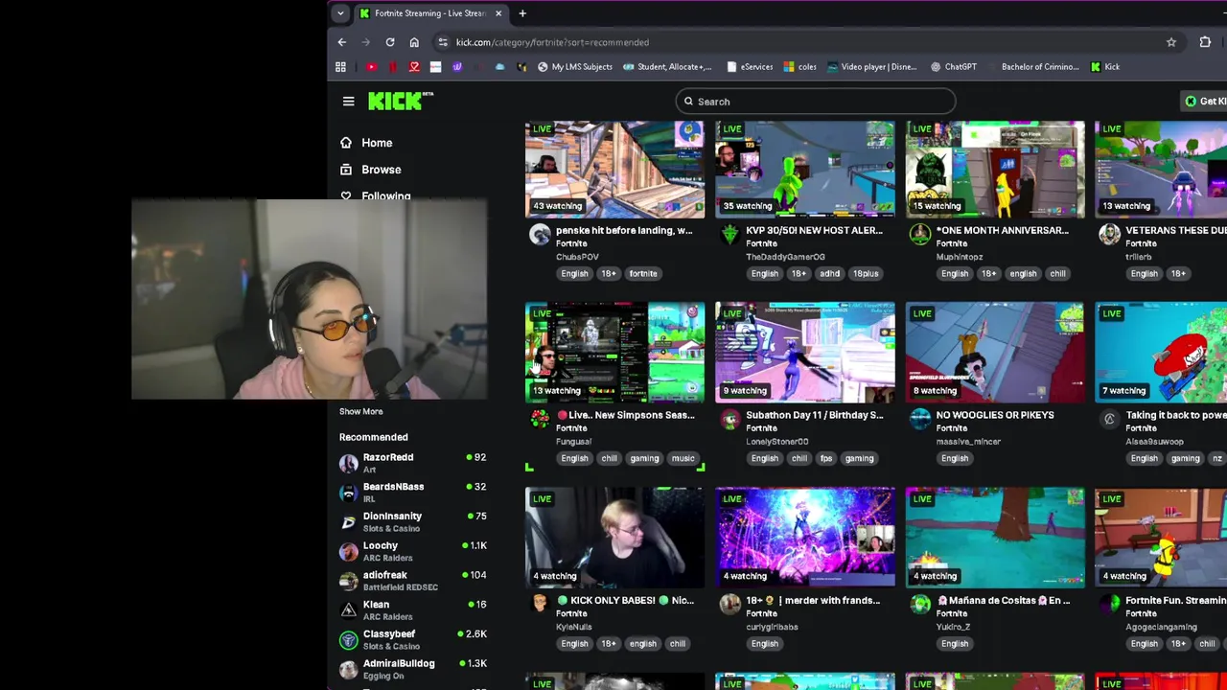Open the eServices bookmark
The width and height of the screenshot is (1227, 690).
tap(750, 67)
